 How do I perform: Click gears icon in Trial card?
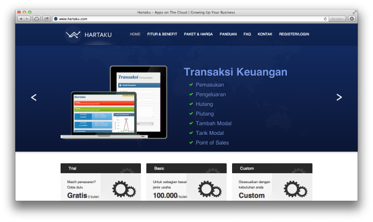tap(124, 189)
